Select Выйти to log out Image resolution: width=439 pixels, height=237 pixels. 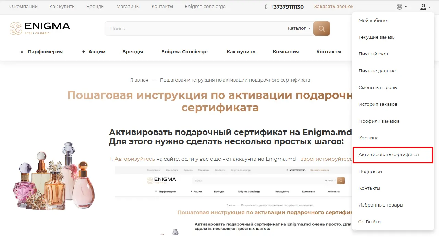(373, 222)
